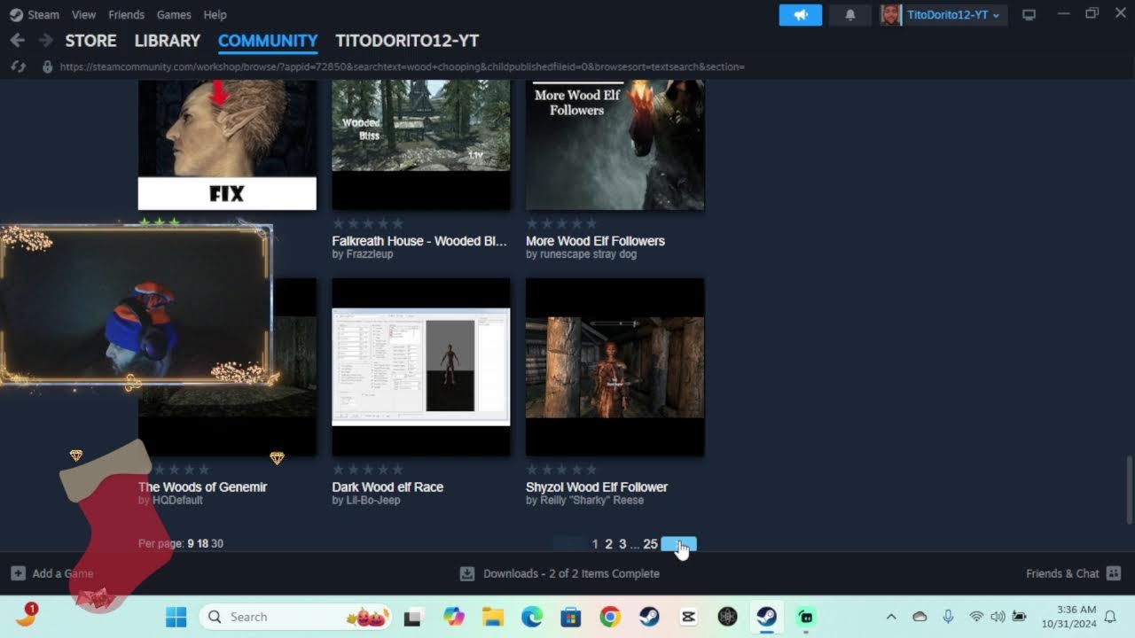Click the microphone icon in system tray
This screenshot has width=1135, height=638.
948,617
